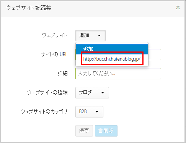Expand the ウェブサイトのカテゴリ dropdown showing B2B

(89, 112)
